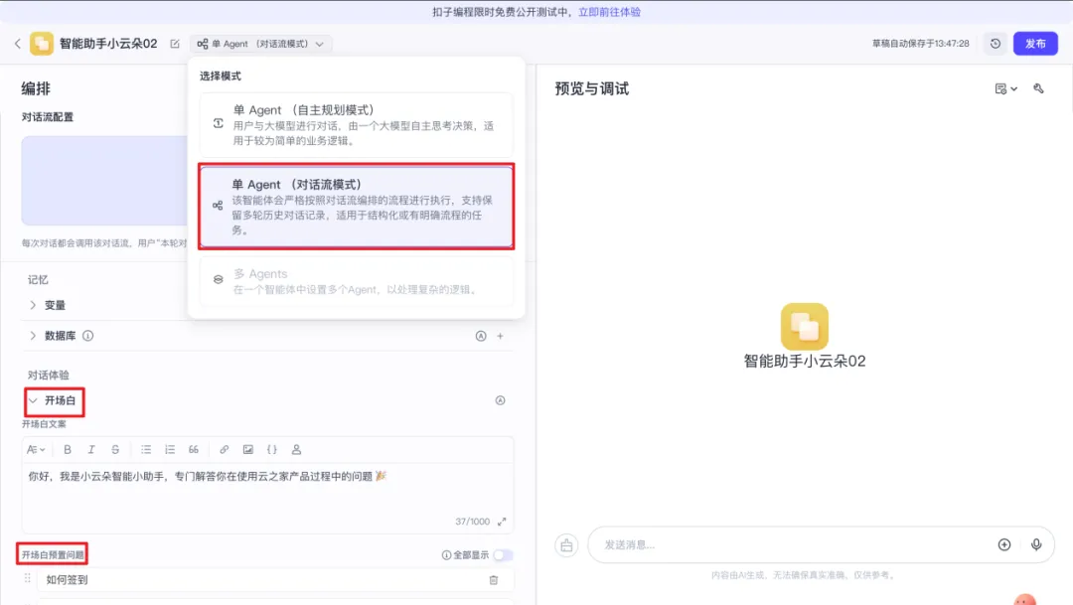Edit the bot name with the pencil icon

click(x=175, y=44)
